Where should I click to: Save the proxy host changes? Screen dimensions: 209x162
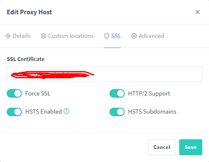pos(191,147)
